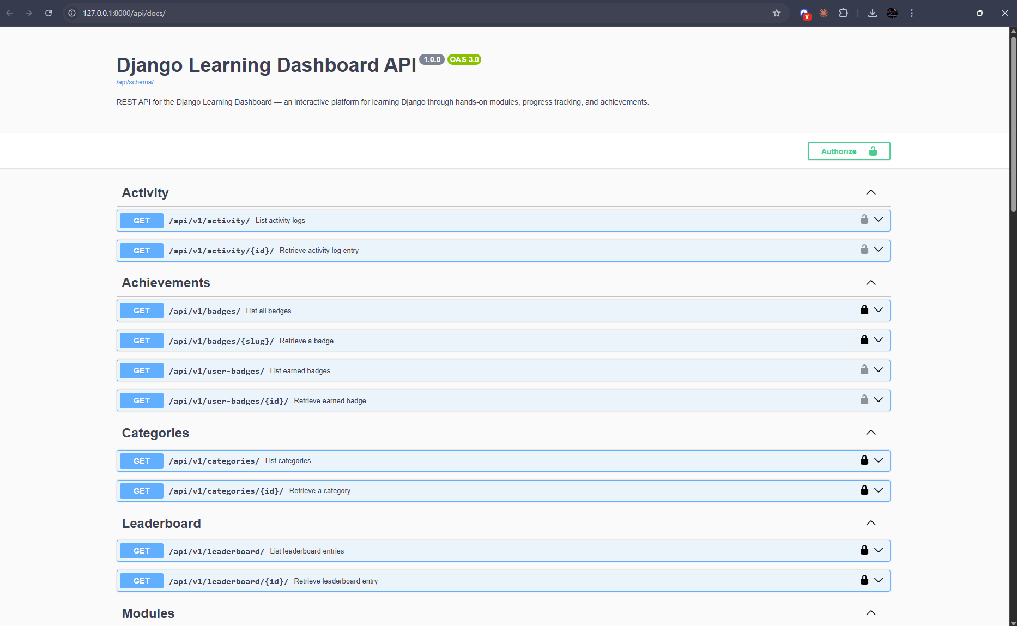Screen dimensions: 1017x626
Task: Open the browser profile avatar
Action: pyautogui.click(x=892, y=13)
